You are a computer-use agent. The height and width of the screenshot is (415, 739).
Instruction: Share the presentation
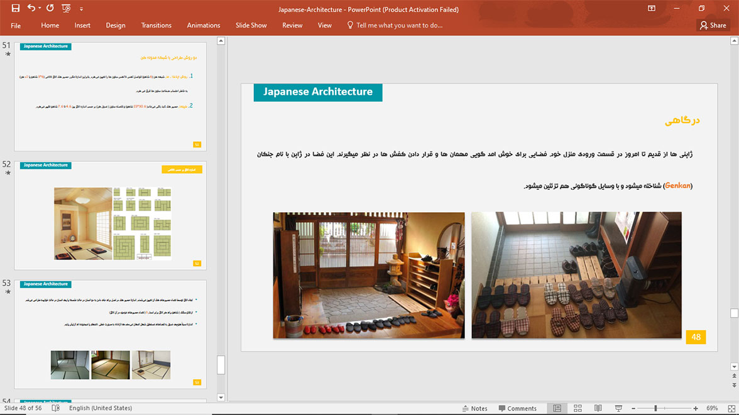tap(713, 26)
